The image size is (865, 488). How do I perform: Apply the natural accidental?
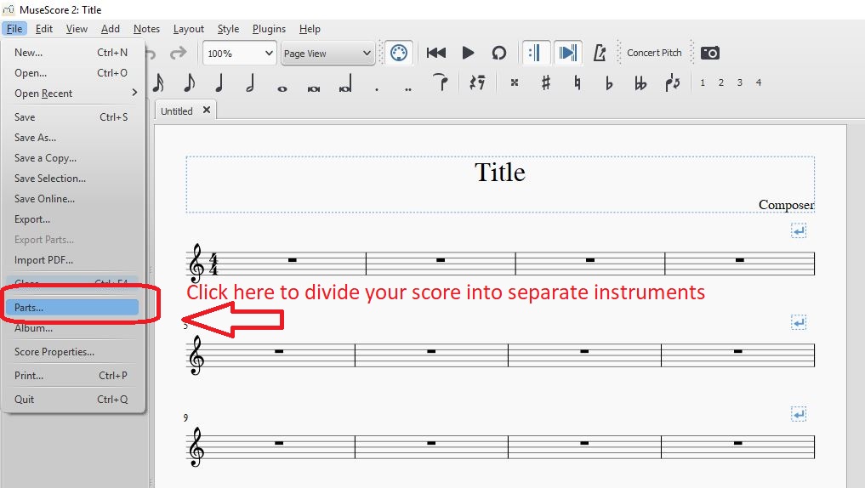[x=578, y=83]
